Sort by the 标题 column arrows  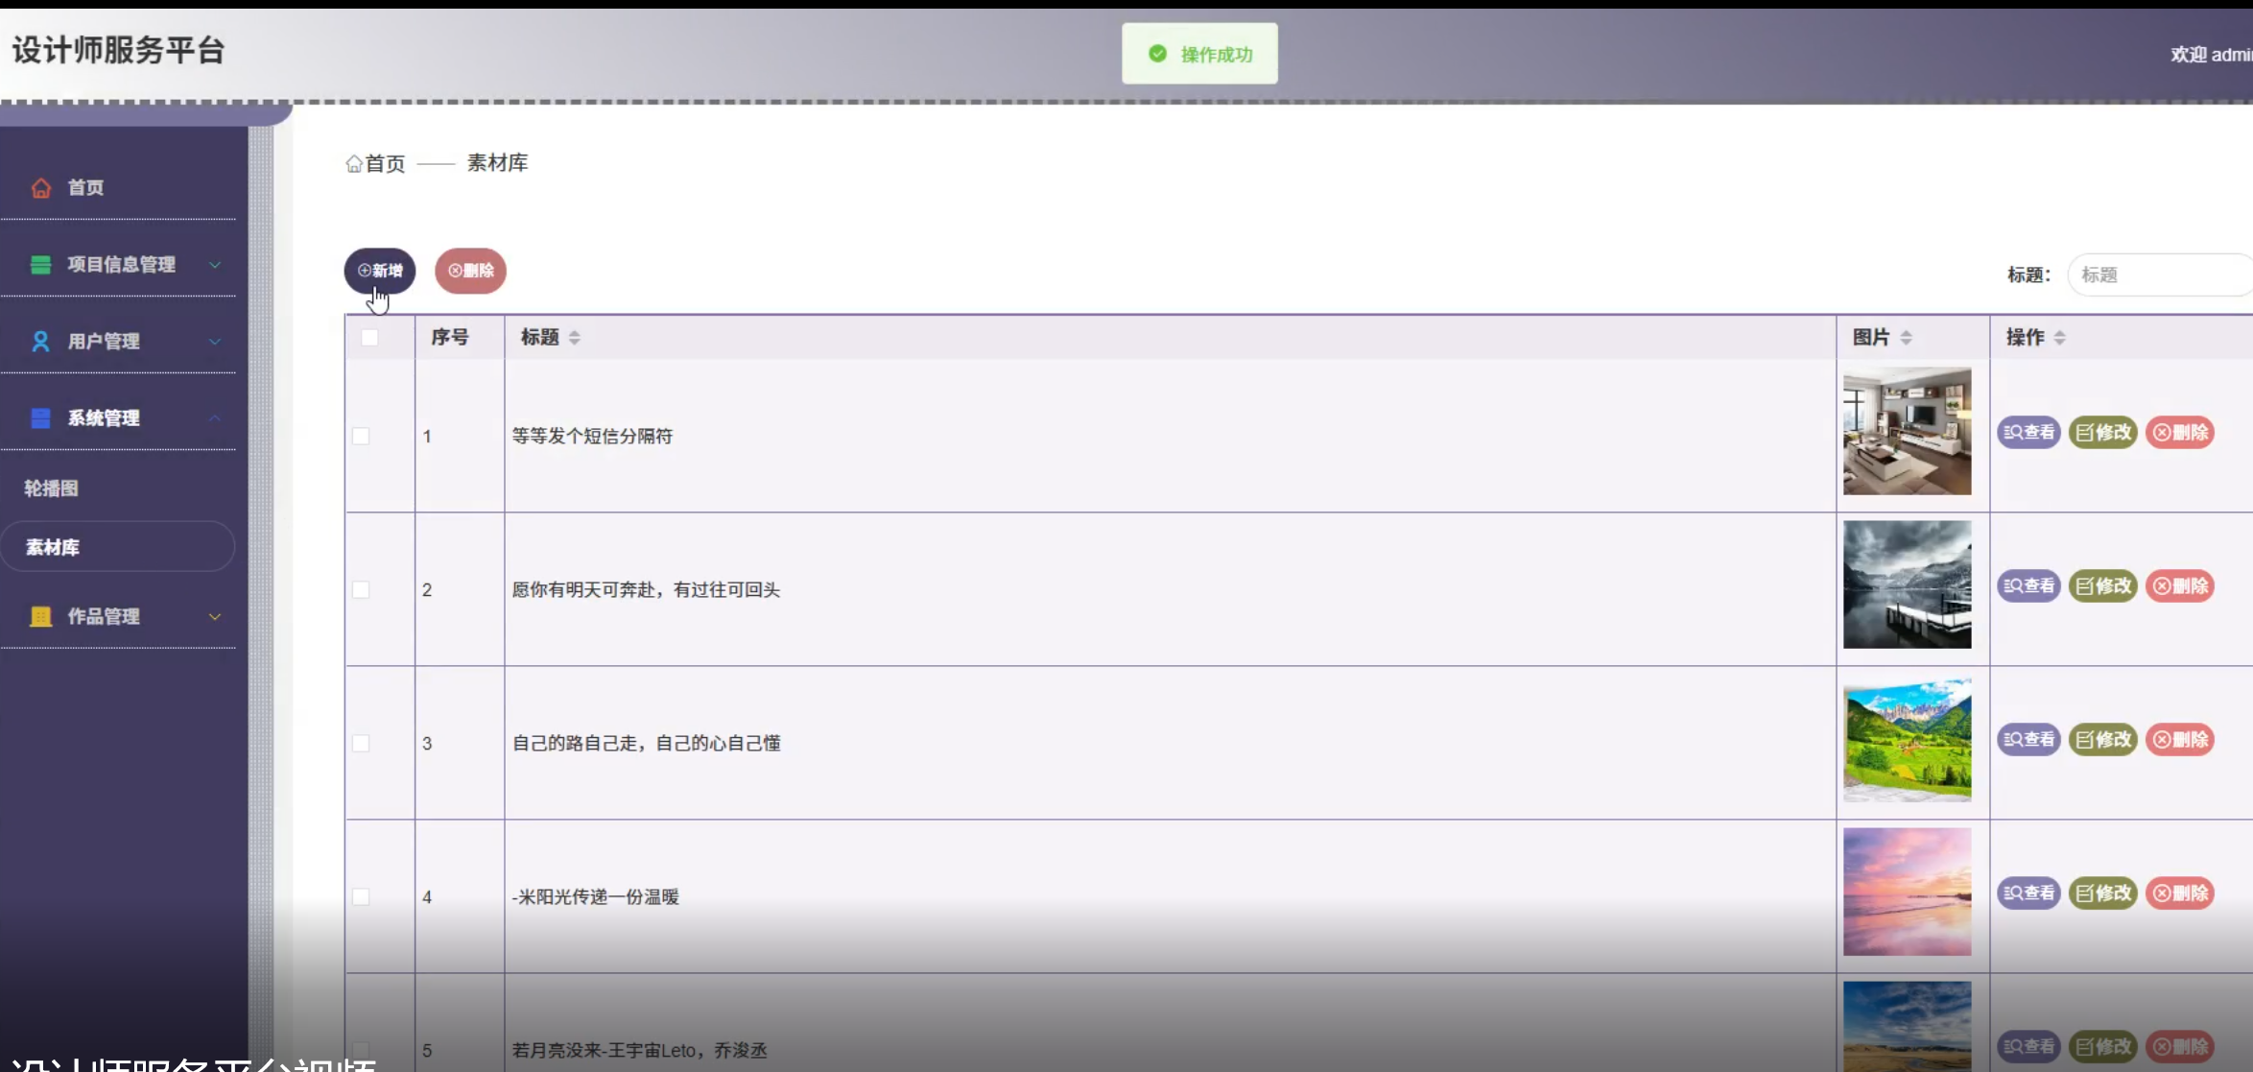(x=574, y=338)
